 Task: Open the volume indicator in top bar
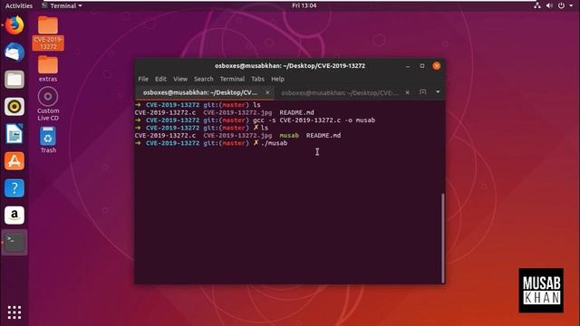[549, 5]
